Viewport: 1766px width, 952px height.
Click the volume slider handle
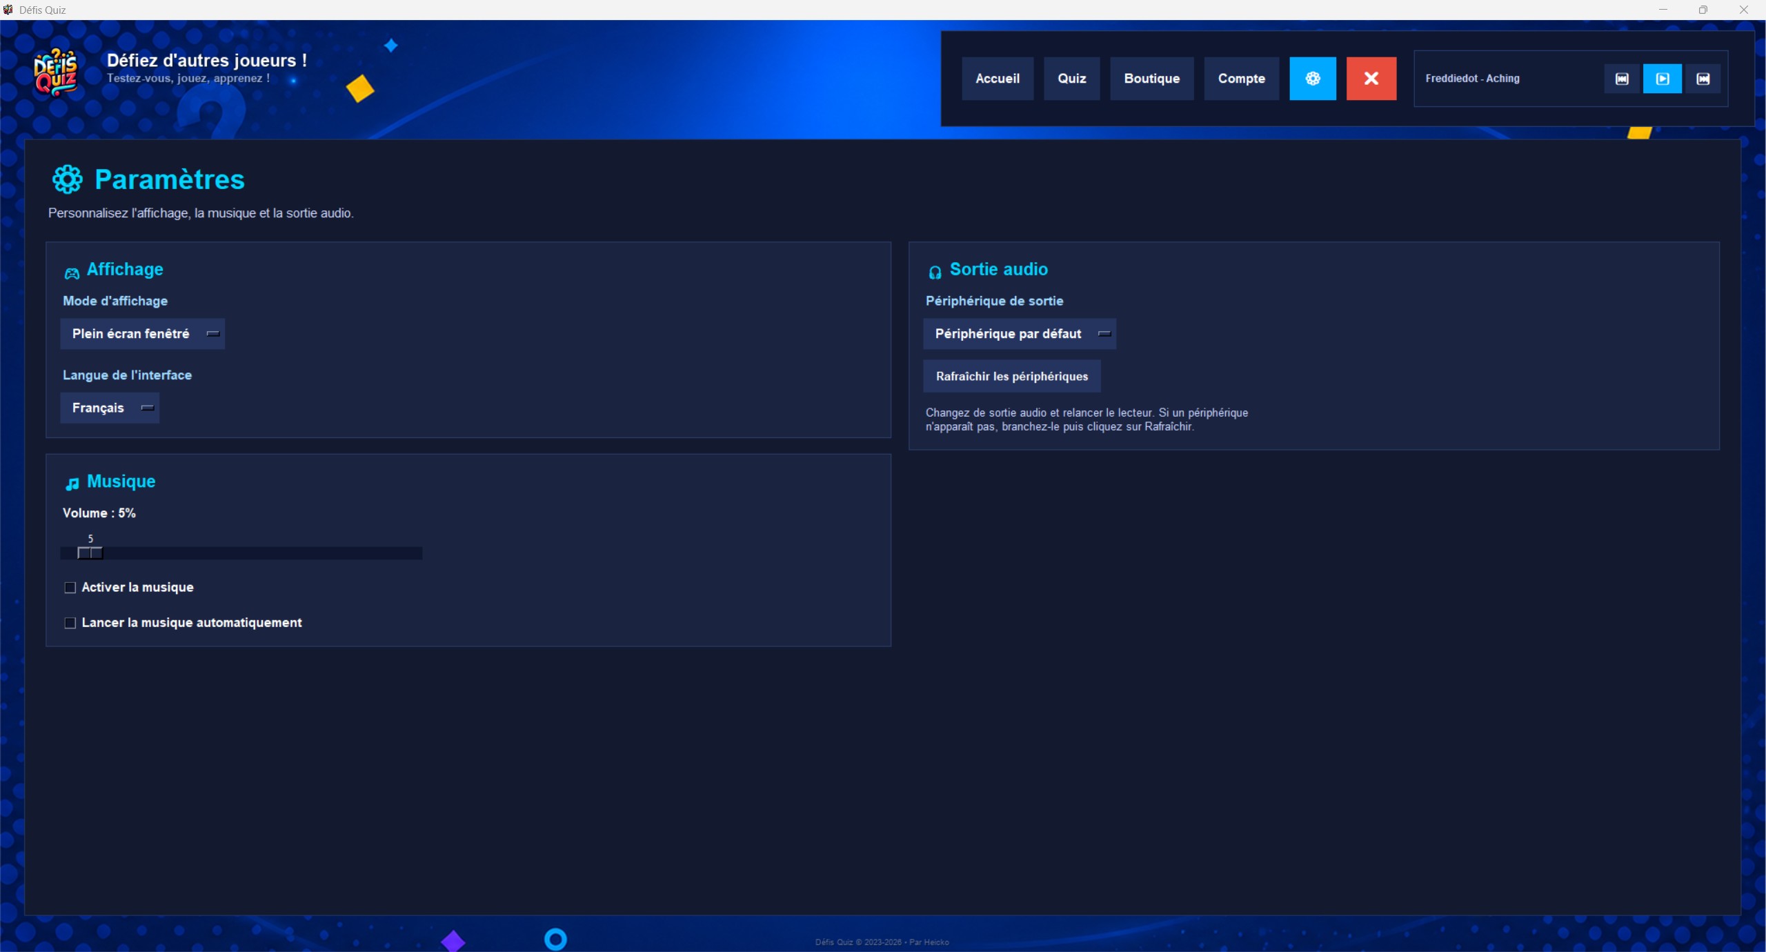point(90,553)
